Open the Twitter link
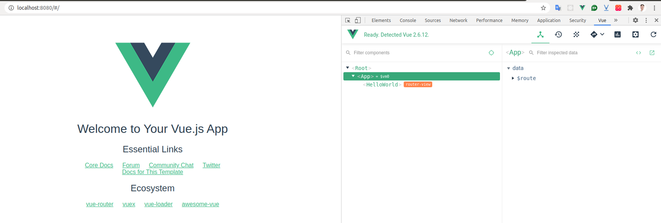Viewport: 661px width, 223px height. 212,165
